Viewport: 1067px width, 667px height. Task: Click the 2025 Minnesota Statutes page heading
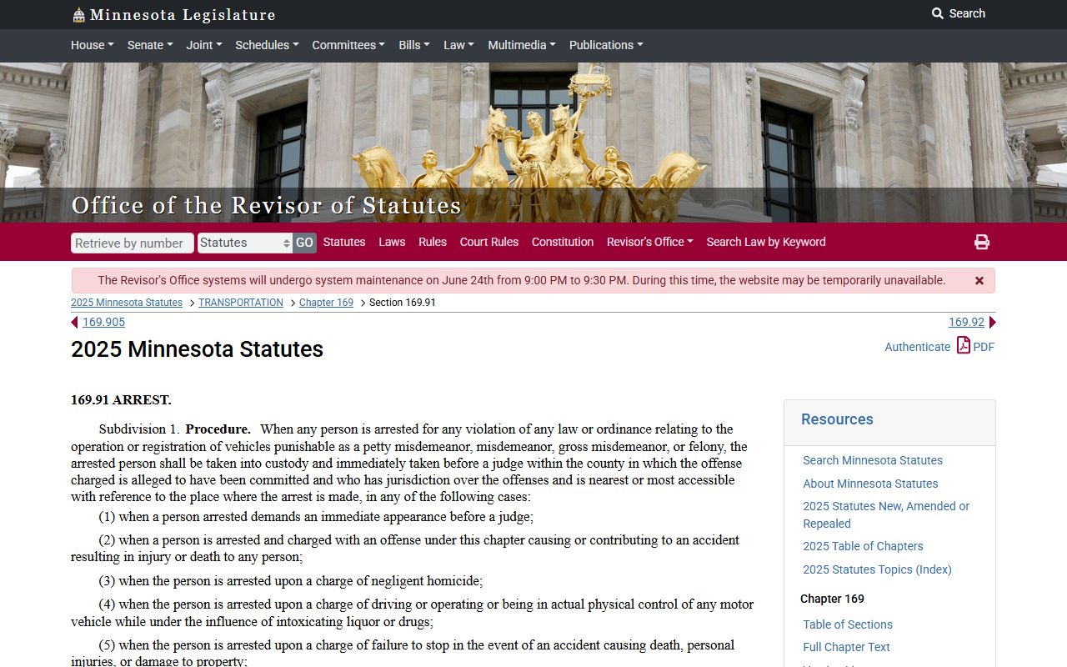197,349
